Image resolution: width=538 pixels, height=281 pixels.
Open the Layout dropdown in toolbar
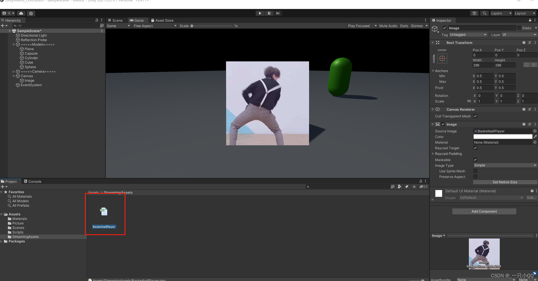[x=525, y=13]
